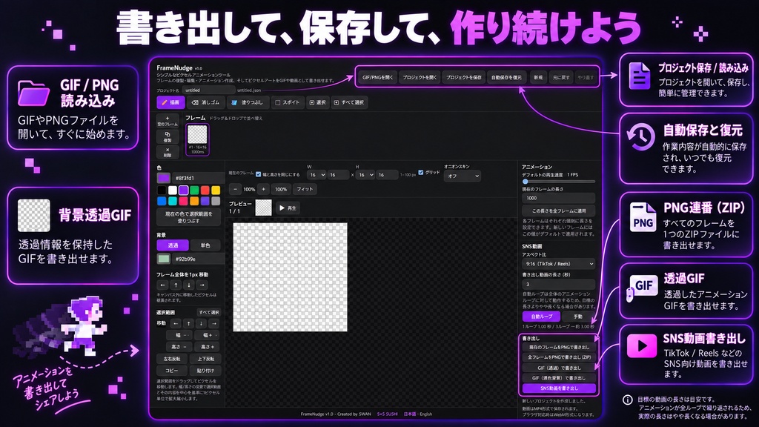Screen dimensions: 759x427
Task: Zoom in with the plus button
Action: coord(263,189)
